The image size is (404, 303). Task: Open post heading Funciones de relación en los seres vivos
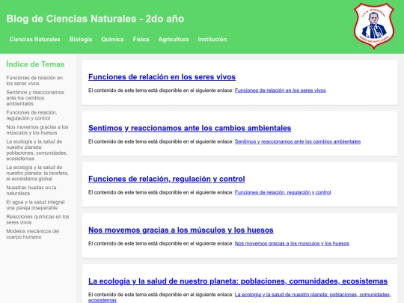point(162,77)
